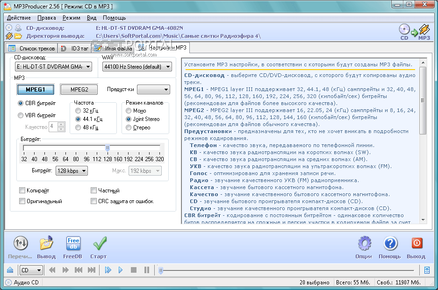Open the output folder icon in header
This screenshot has width=438, height=290.
point(18,36)
